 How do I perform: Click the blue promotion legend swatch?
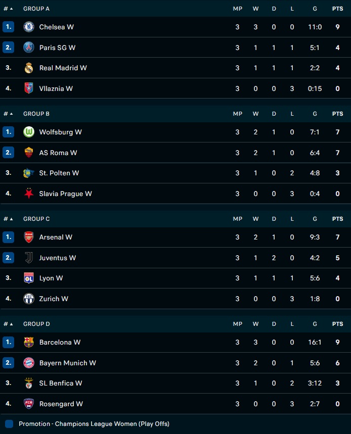(9, 424)
